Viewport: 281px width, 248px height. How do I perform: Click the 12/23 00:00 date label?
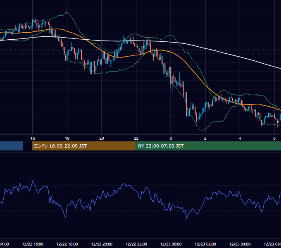tap(171, 244)
